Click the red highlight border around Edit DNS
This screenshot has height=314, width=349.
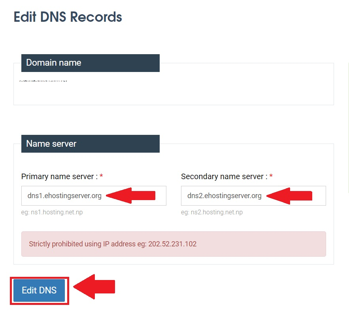pos(40,278)
